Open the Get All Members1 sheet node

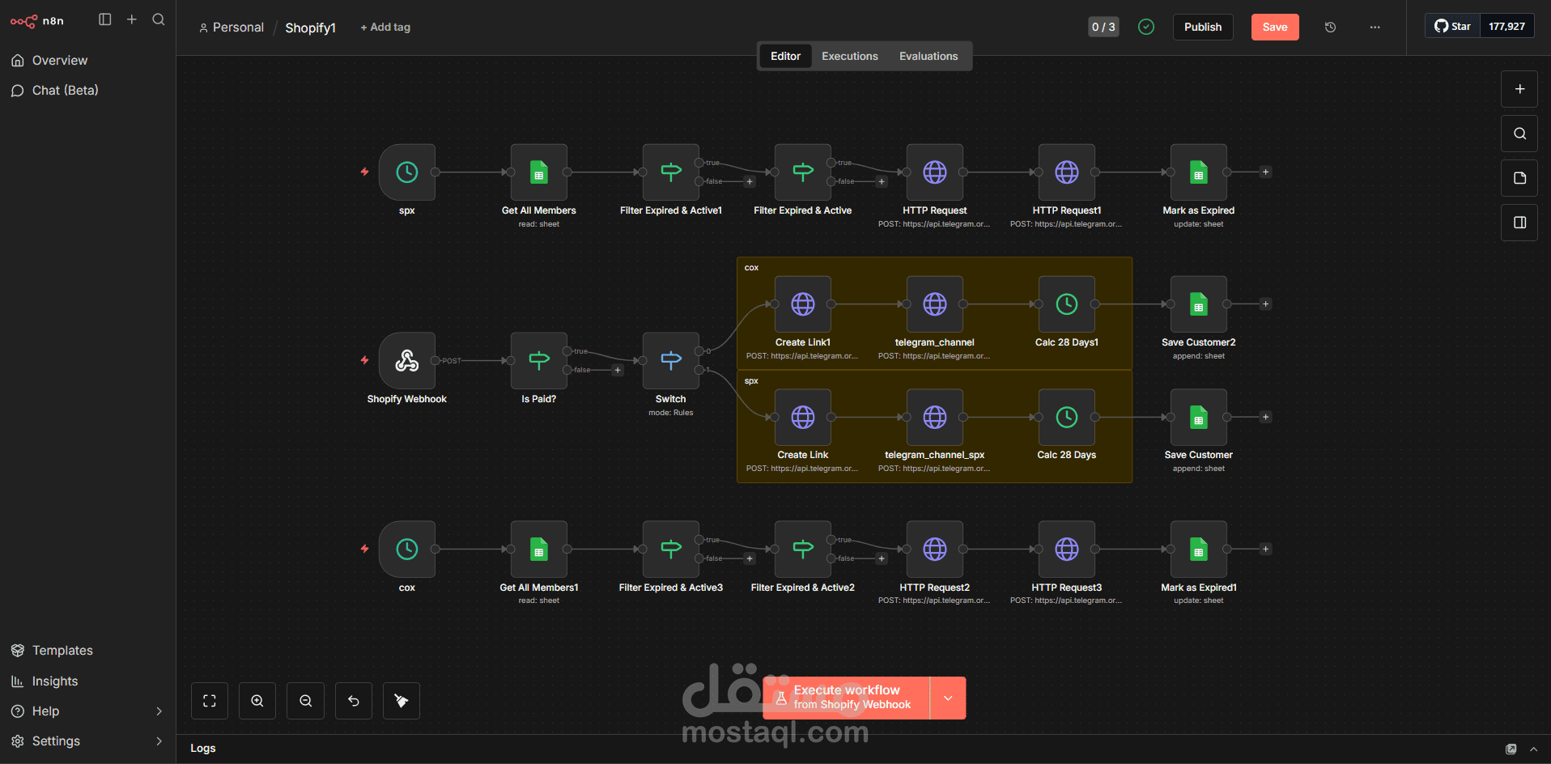[x=538, y=550]
